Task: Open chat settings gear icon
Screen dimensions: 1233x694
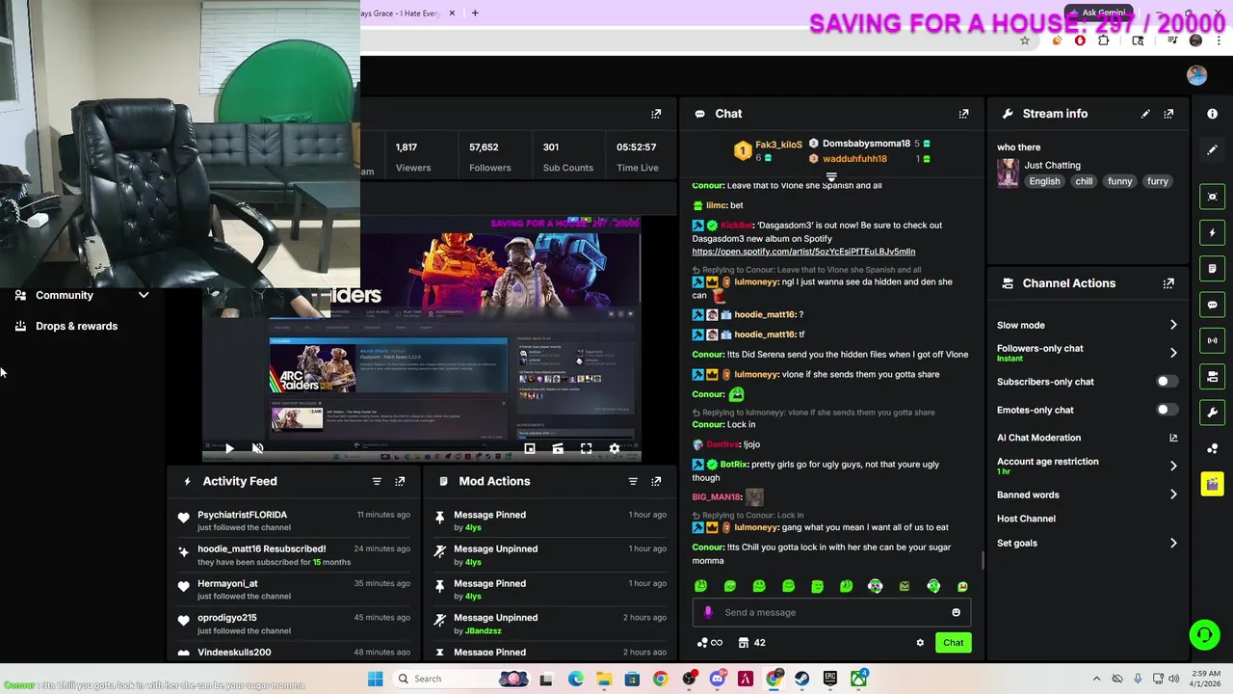Action: click(920, 643)
